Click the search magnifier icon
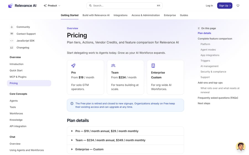 click(90, 6)
